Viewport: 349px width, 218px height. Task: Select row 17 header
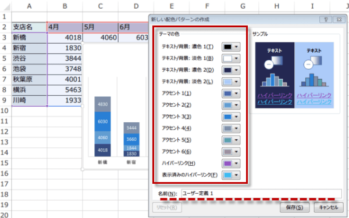pos(6,184)
